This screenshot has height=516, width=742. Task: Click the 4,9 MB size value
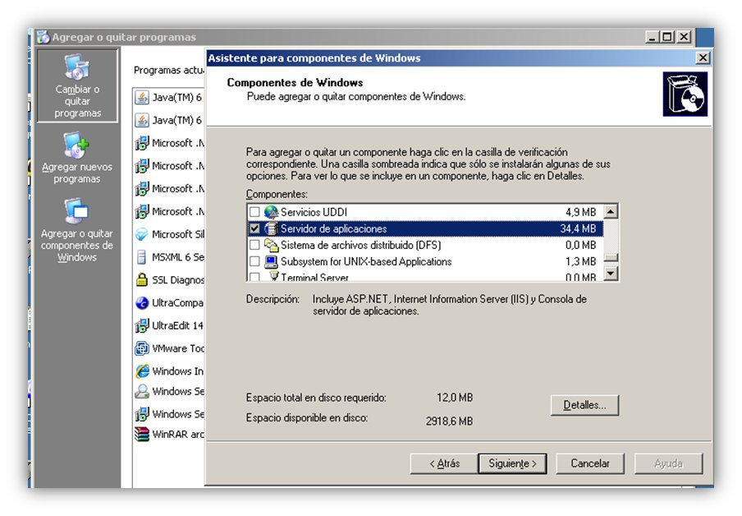580,212
